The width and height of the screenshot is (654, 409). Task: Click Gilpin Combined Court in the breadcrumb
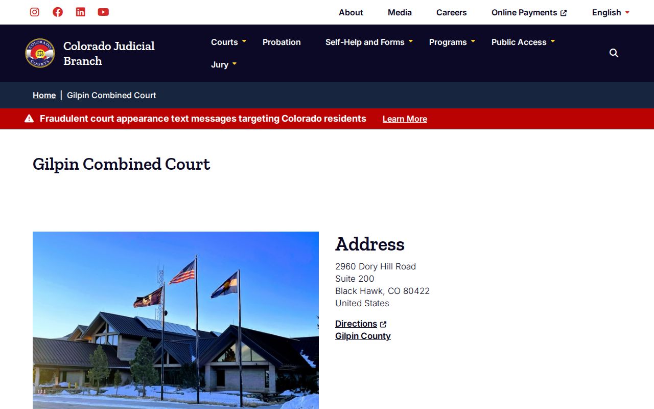click(111, 95)
